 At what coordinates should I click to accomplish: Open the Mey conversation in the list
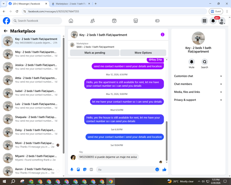[31, 54]
